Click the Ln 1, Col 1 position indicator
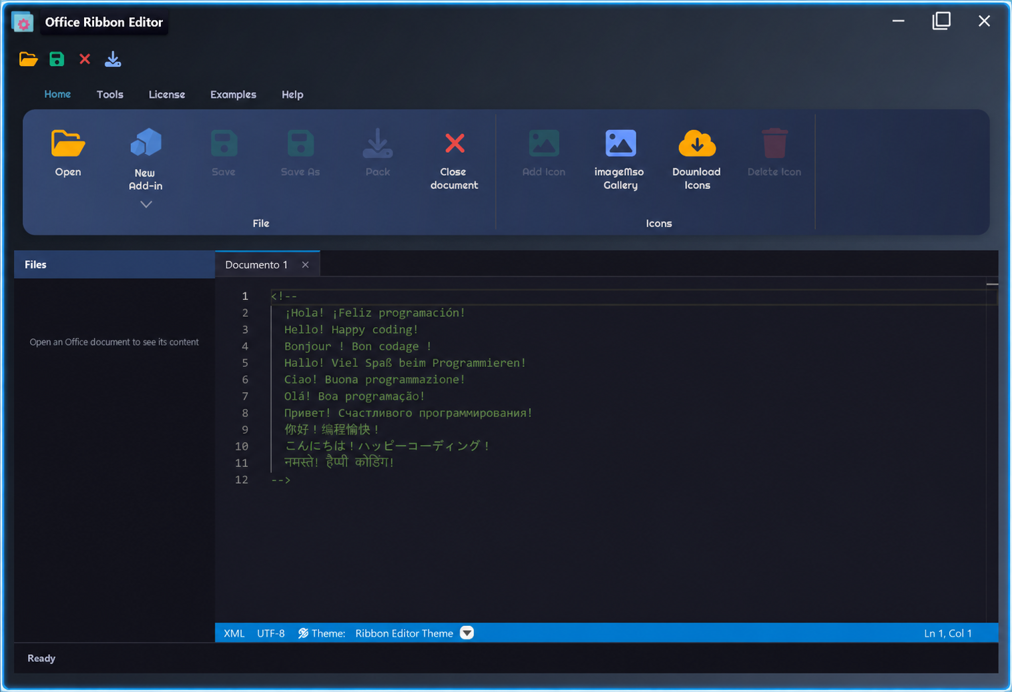The image size is (1012, 692). [948, 633]
